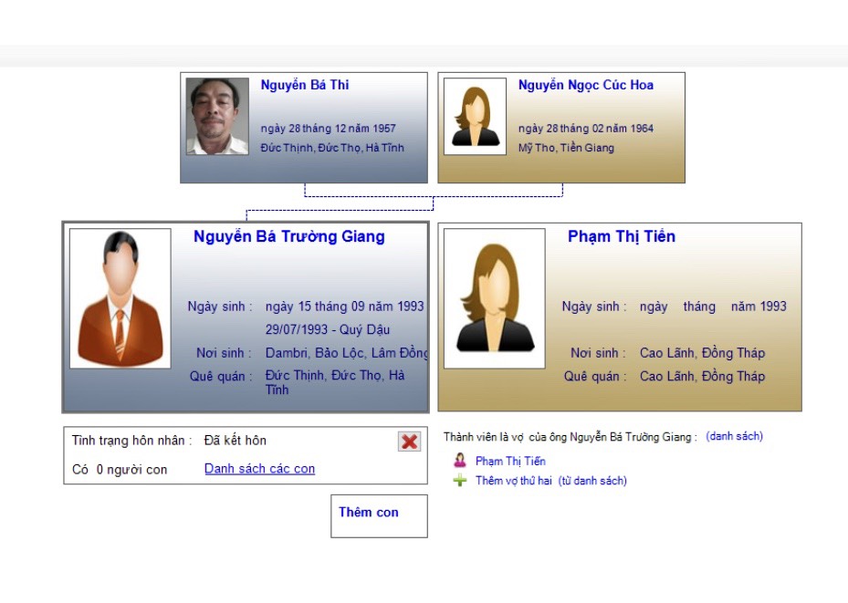The width and height of the screenshot is (848, 603).
Task: Open the Nguyễn Bá Thi name link
Action: click(305, 86)
